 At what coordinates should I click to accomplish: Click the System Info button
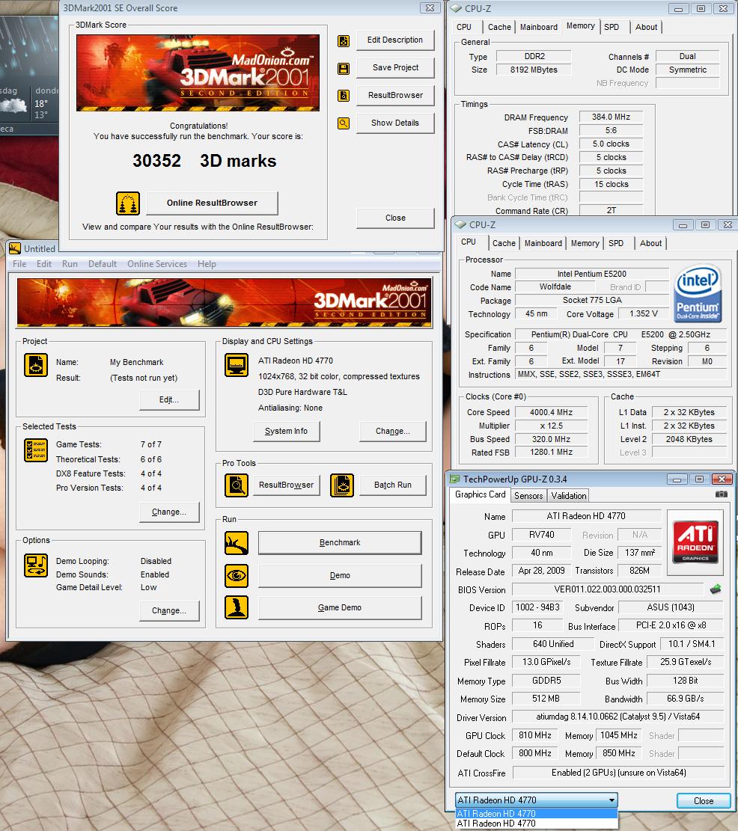pyautogui.click(x=286, y=432)
